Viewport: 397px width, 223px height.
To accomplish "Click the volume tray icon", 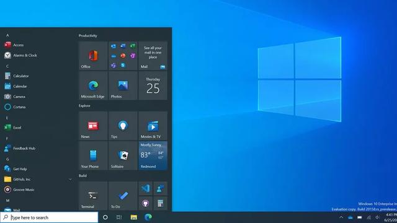I will point(378,217).
